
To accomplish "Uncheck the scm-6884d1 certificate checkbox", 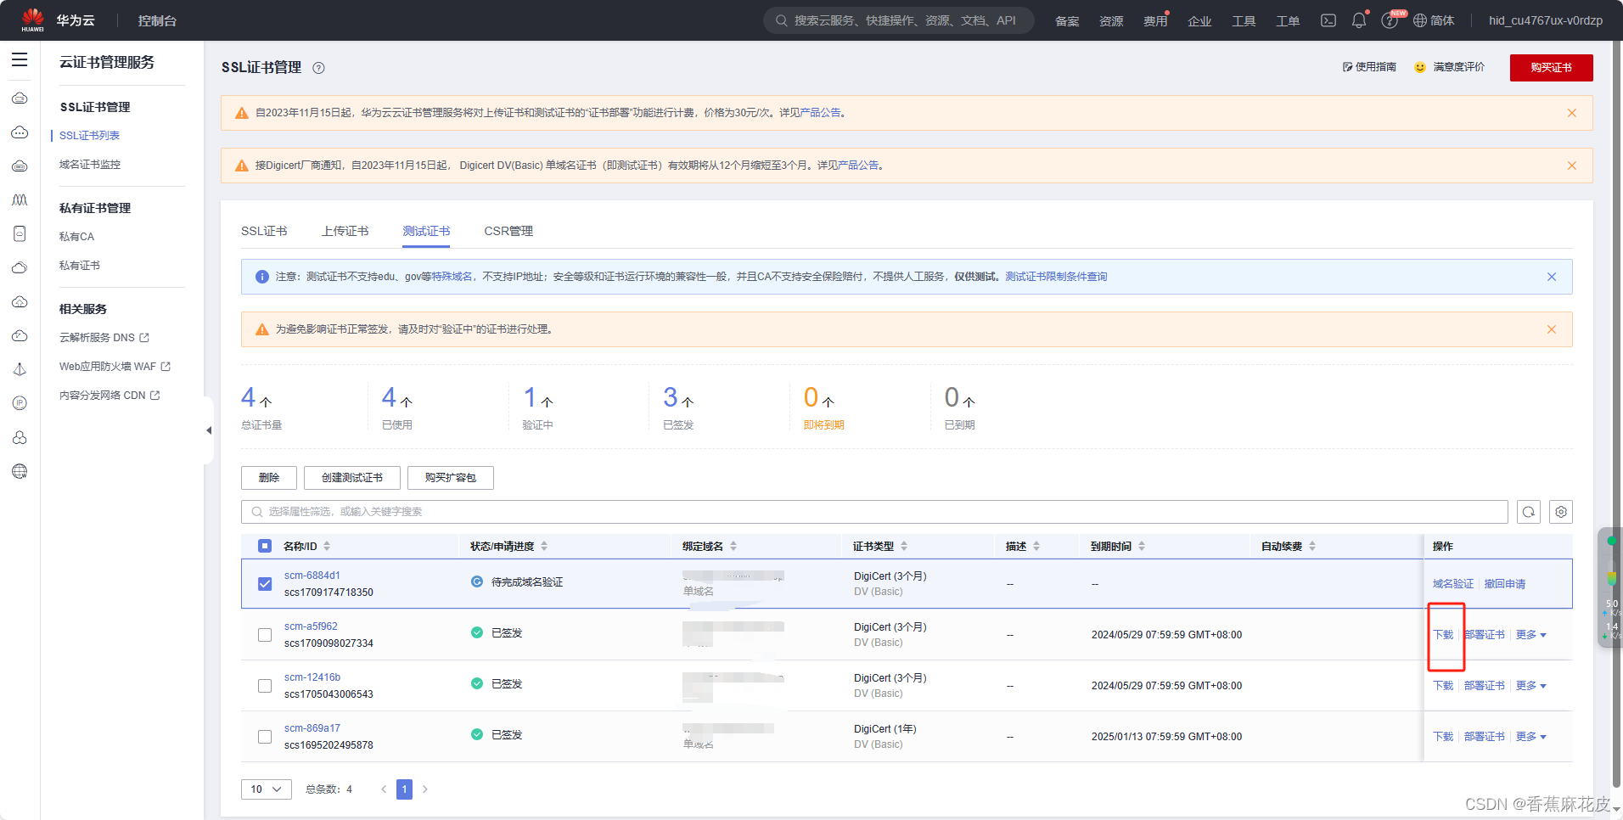I will click(265, 584).
